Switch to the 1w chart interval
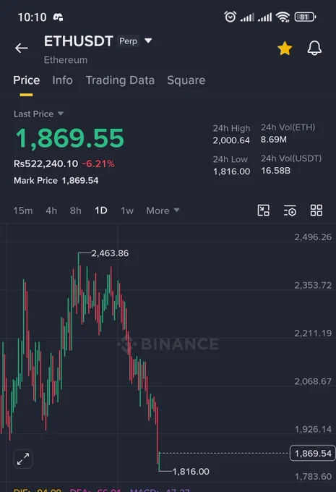Viewport: 336px width, 492px height. pos(127,211)
